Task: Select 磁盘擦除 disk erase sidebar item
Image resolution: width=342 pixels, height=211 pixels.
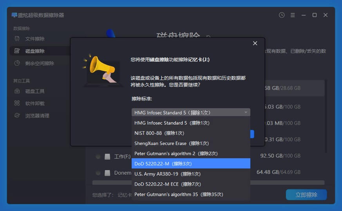Action: coord(40,51)
